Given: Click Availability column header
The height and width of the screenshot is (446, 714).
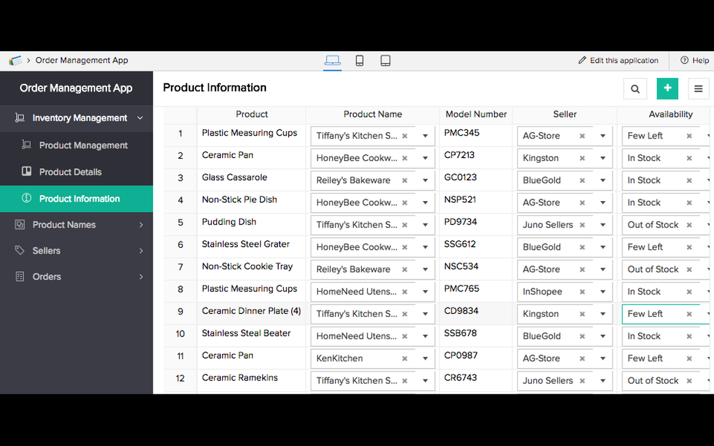Looking at the screenshot, I should tap(671, 114).
